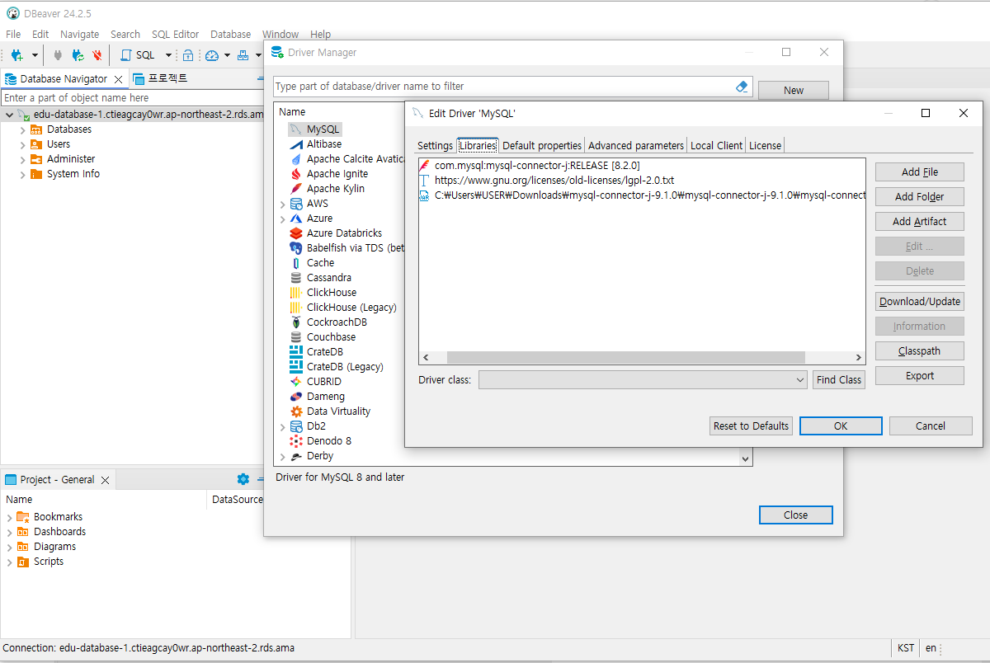Click the driver list scroll-down arrow
This screenshot has width=990, height=663.
pyautogui.click(x=746, y=458)
